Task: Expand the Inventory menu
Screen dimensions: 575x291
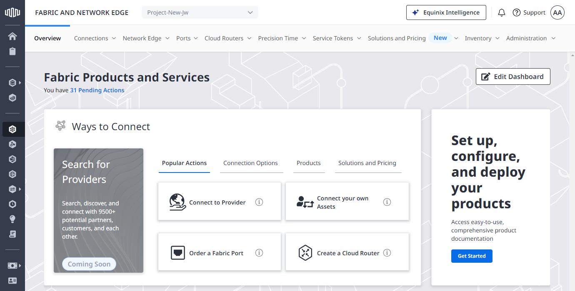Action: (482, 38)
